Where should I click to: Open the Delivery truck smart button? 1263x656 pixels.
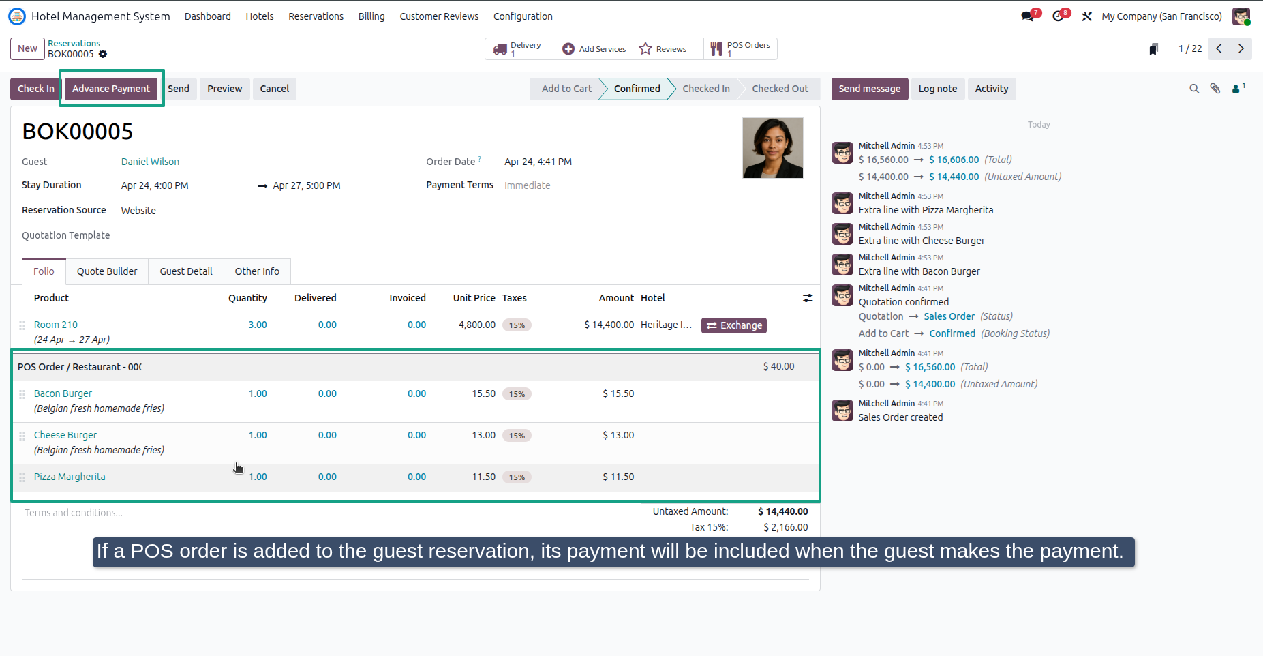pos(520,48)
